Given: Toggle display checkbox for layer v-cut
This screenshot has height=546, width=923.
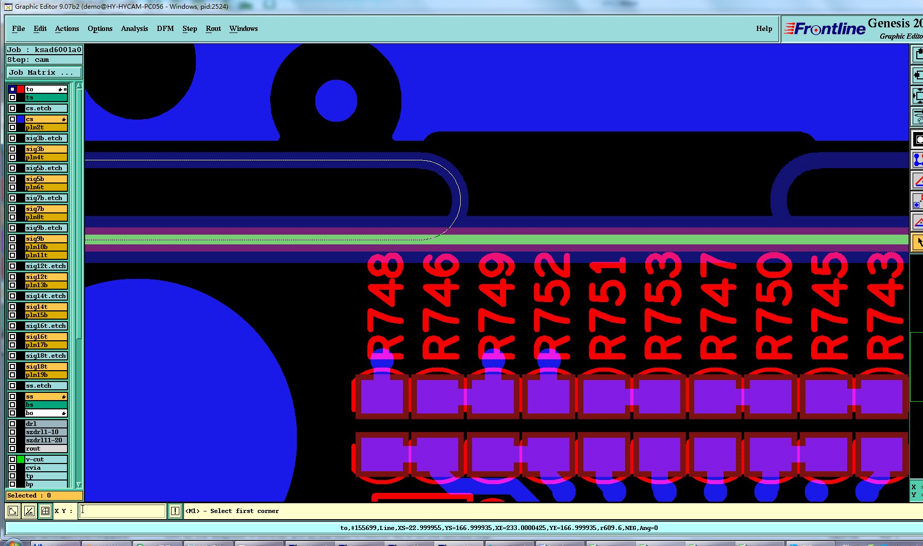Looking at the screenshot, I should (x=12, y=459).
